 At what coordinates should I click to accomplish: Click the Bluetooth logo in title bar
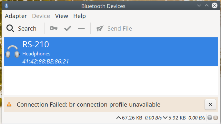pyautogui.click(x=6, y=6)
